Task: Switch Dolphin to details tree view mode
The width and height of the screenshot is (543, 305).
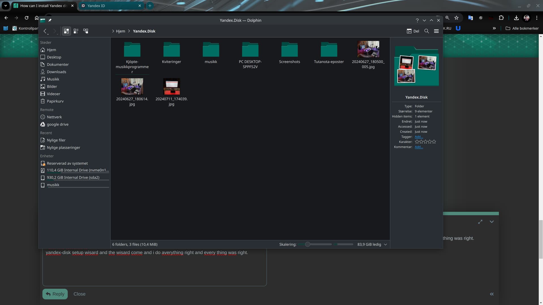Action: point(86,31)
